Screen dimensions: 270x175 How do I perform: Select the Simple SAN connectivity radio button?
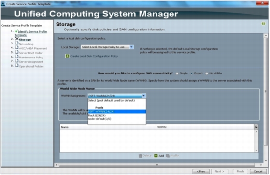click(x=177, y=73)
